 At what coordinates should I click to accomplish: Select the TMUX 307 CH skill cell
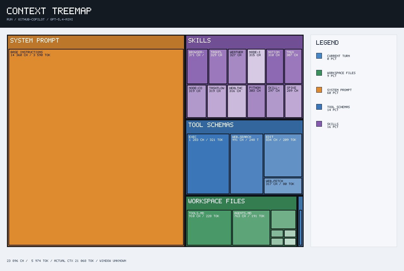pyautogui.click(x=293, y=66)
